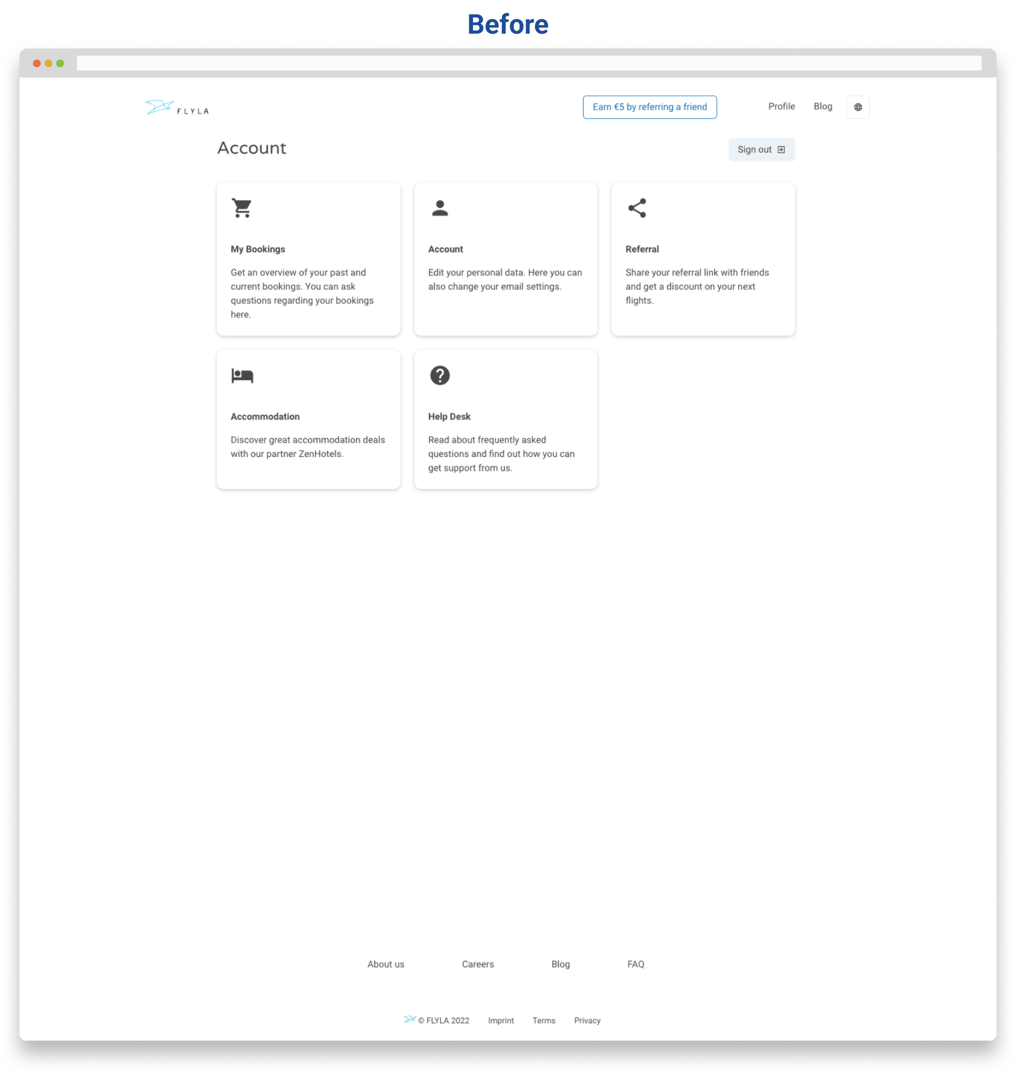The width and height of the screenshot is (1016, 1073).
Task: Click the person icon on the Account card
Action: coord(440,208)
